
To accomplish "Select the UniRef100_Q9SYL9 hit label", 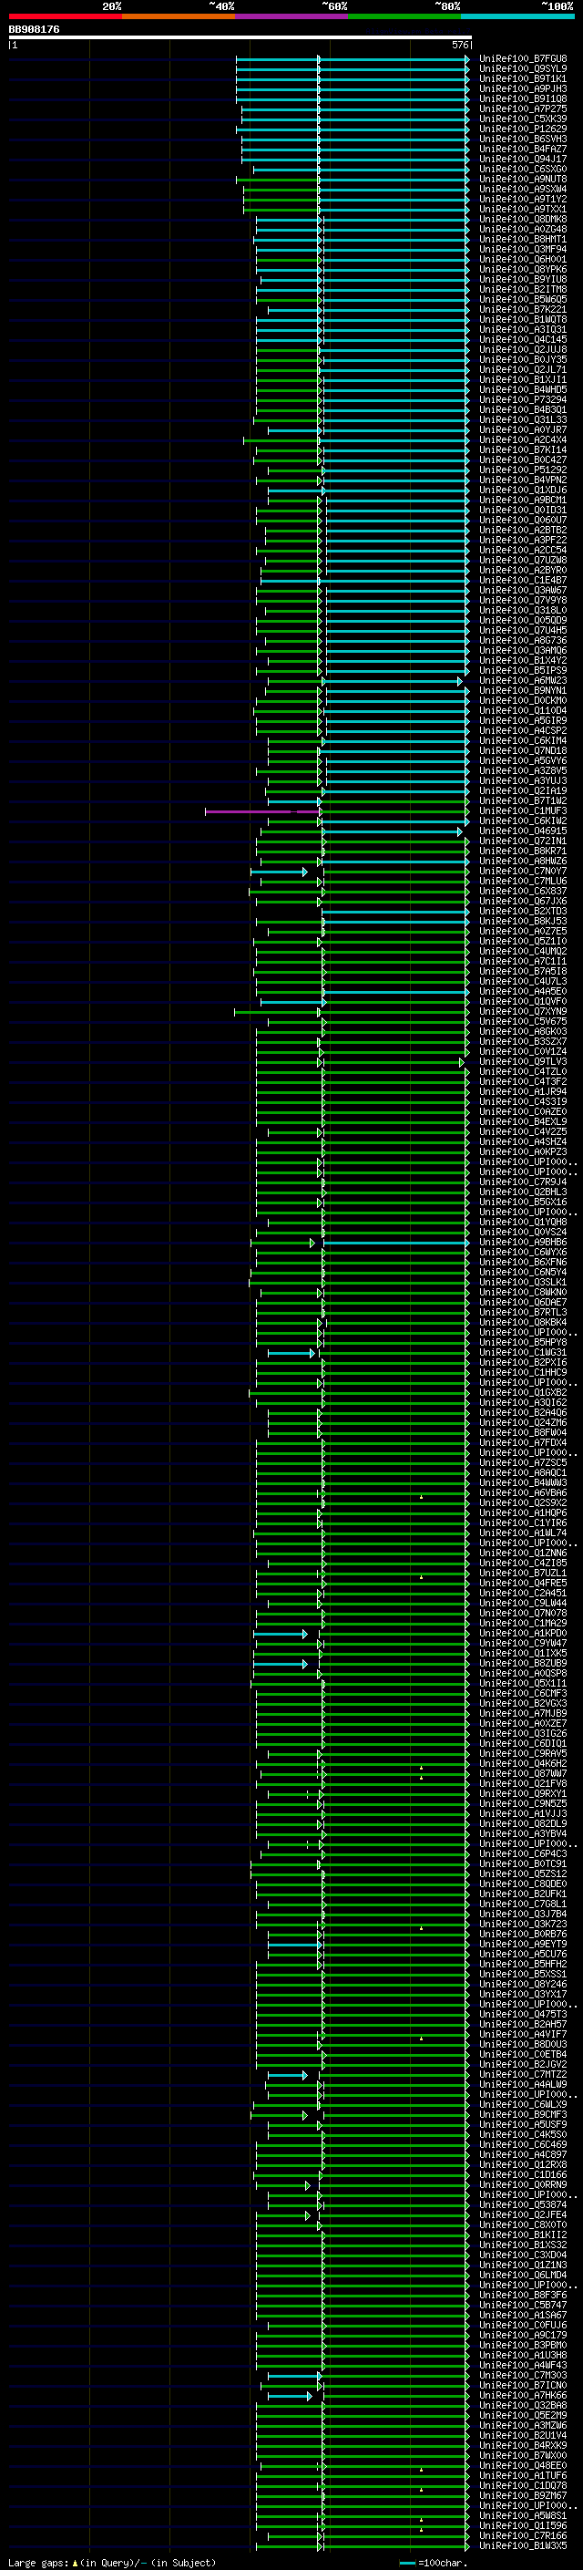I will [x=523, y=69].
